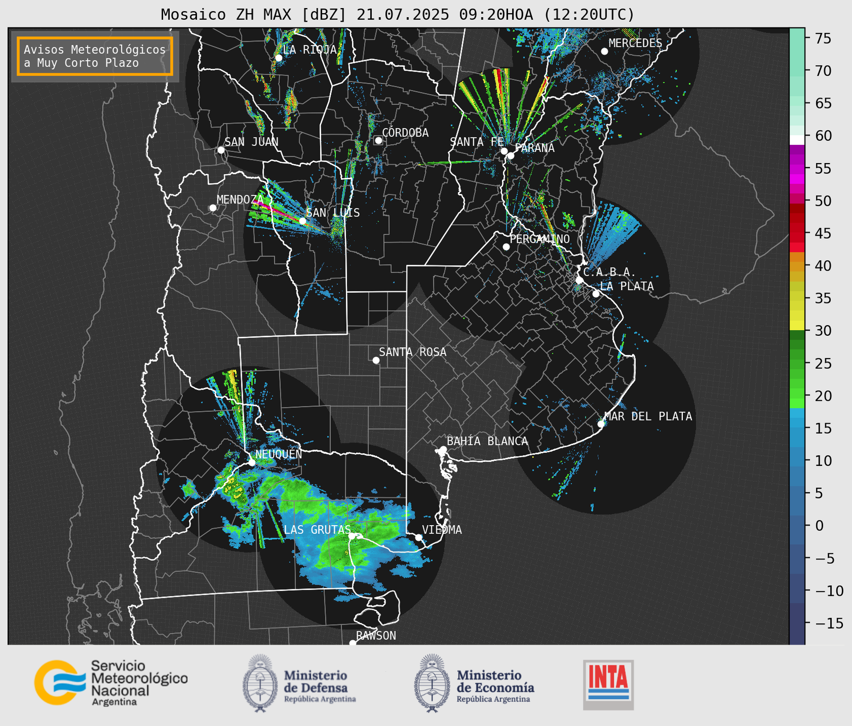Viewport: 852px width, 726px height.
Task: Click the −15 label on the color scale
Action: click(829, 624)
